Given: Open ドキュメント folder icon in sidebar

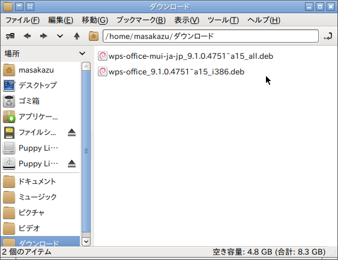Looking at the screenshot, I should [9, 181].
